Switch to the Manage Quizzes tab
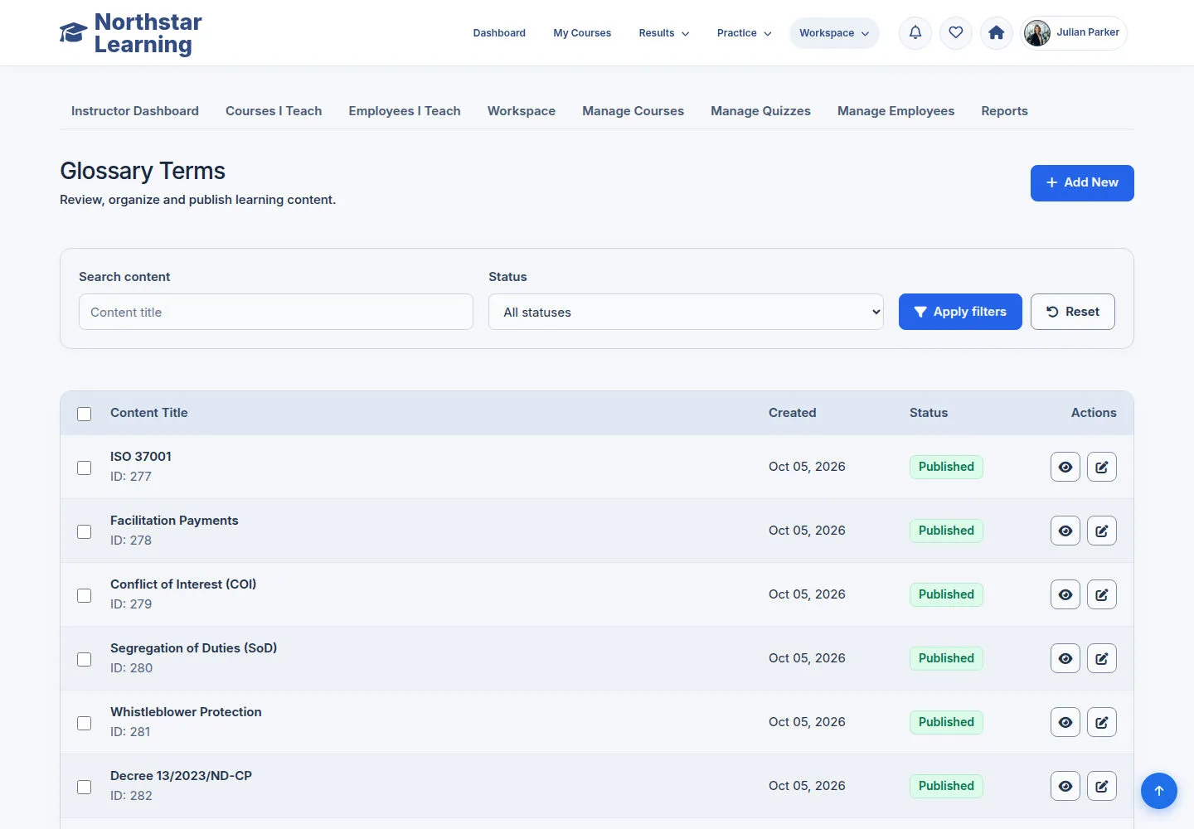1194x829 pixels. (760, 111)
